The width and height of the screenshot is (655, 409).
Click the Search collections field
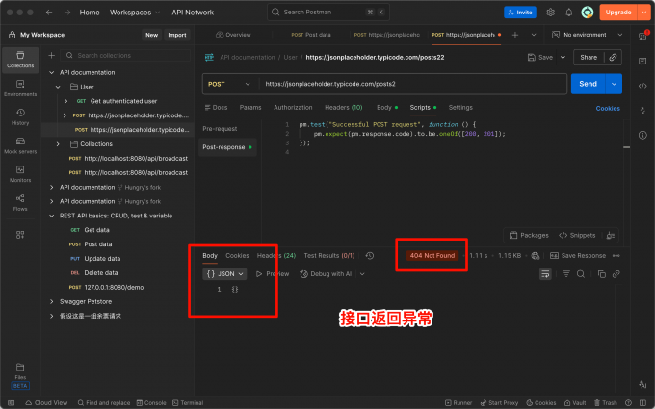pos(125,55)
